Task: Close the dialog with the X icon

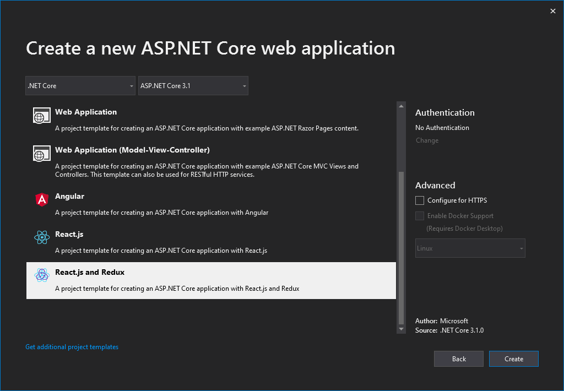Action: [553, 11]
